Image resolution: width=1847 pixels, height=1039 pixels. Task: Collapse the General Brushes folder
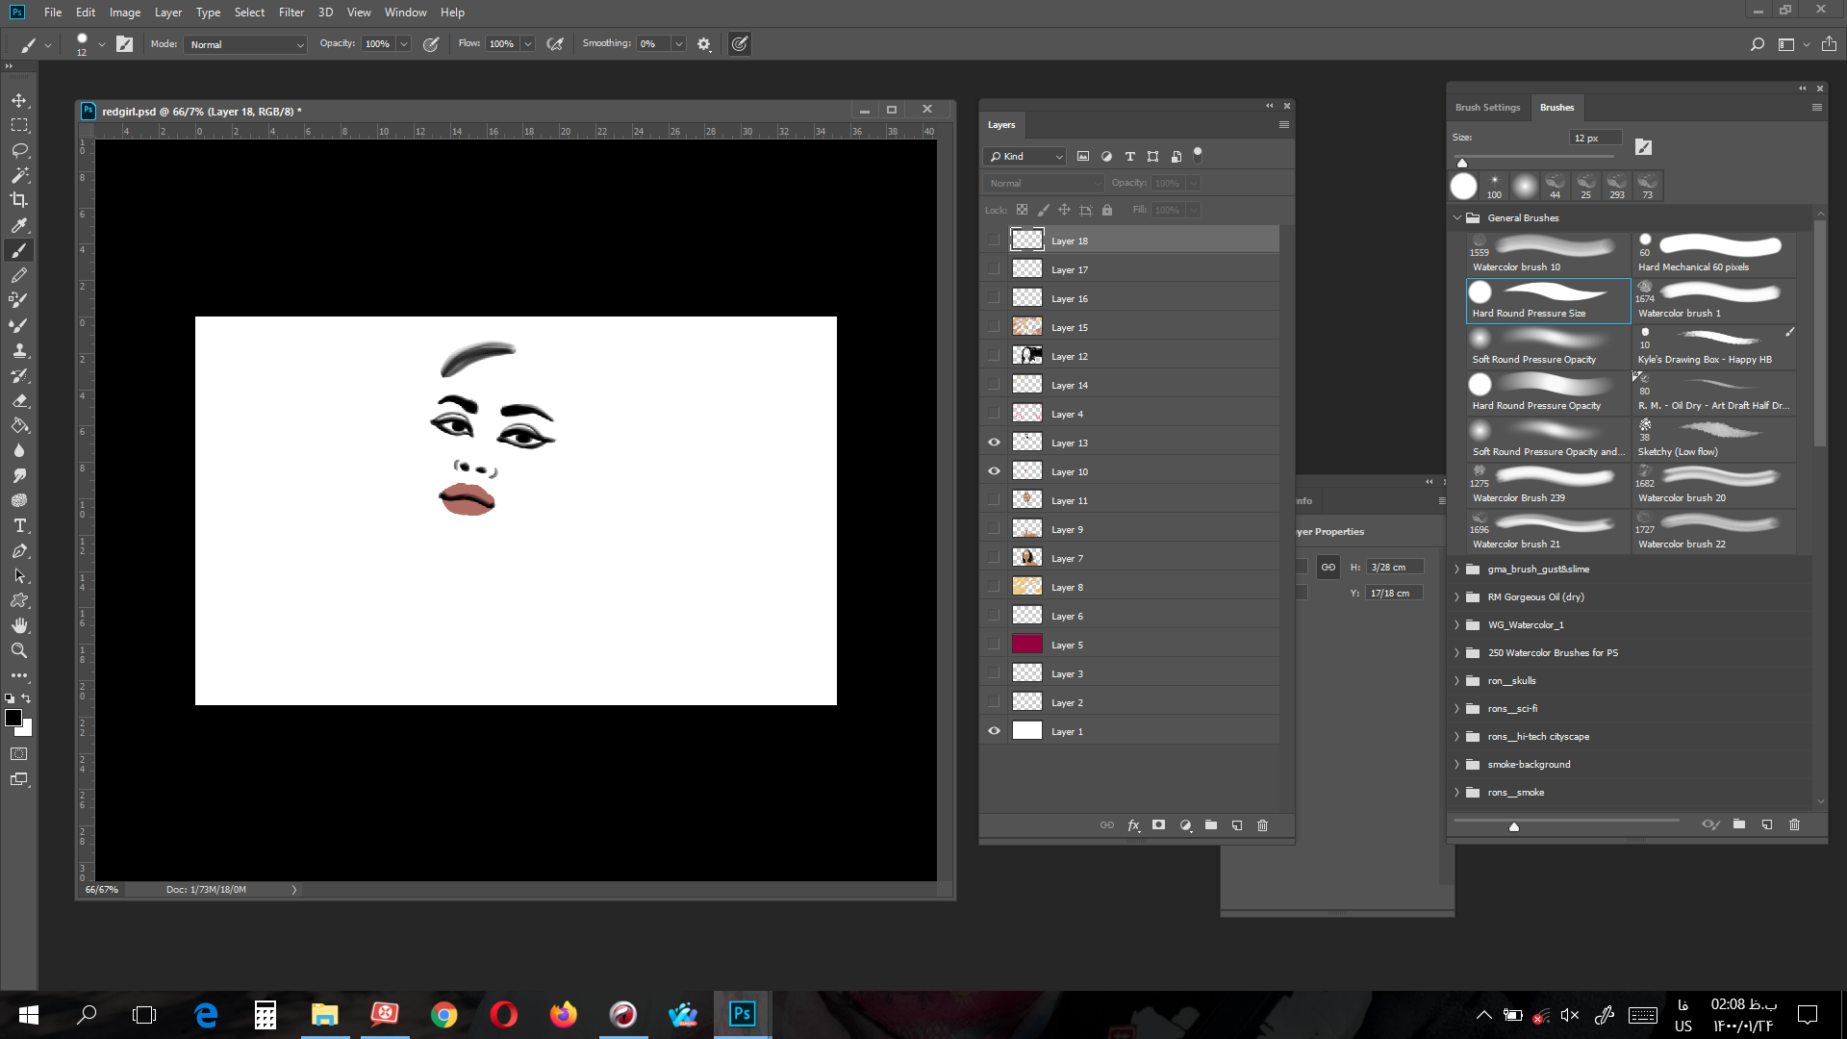[1457, 217]
